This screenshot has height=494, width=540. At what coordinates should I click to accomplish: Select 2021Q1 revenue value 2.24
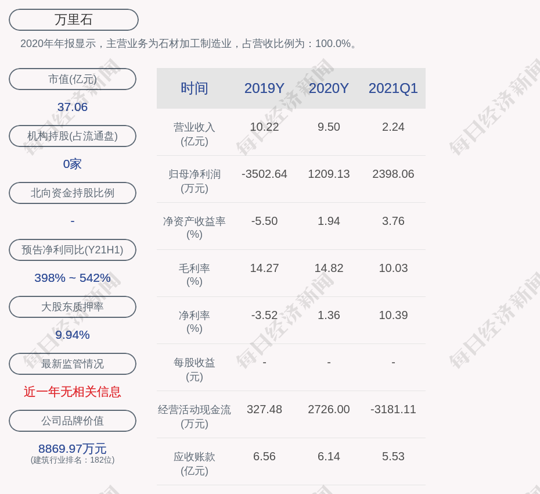point(393,127)
